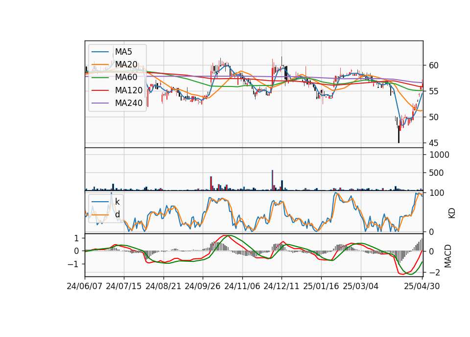Image resolution: width=470 pixels, height=337 pixels.
Task: Click the volume axis value 500
Action: 436,173
